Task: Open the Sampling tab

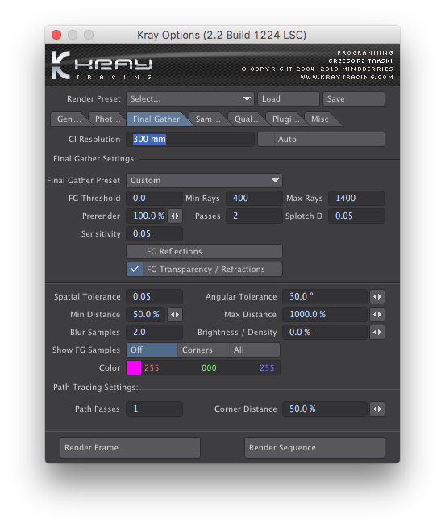Action: [x=207, y=119]
